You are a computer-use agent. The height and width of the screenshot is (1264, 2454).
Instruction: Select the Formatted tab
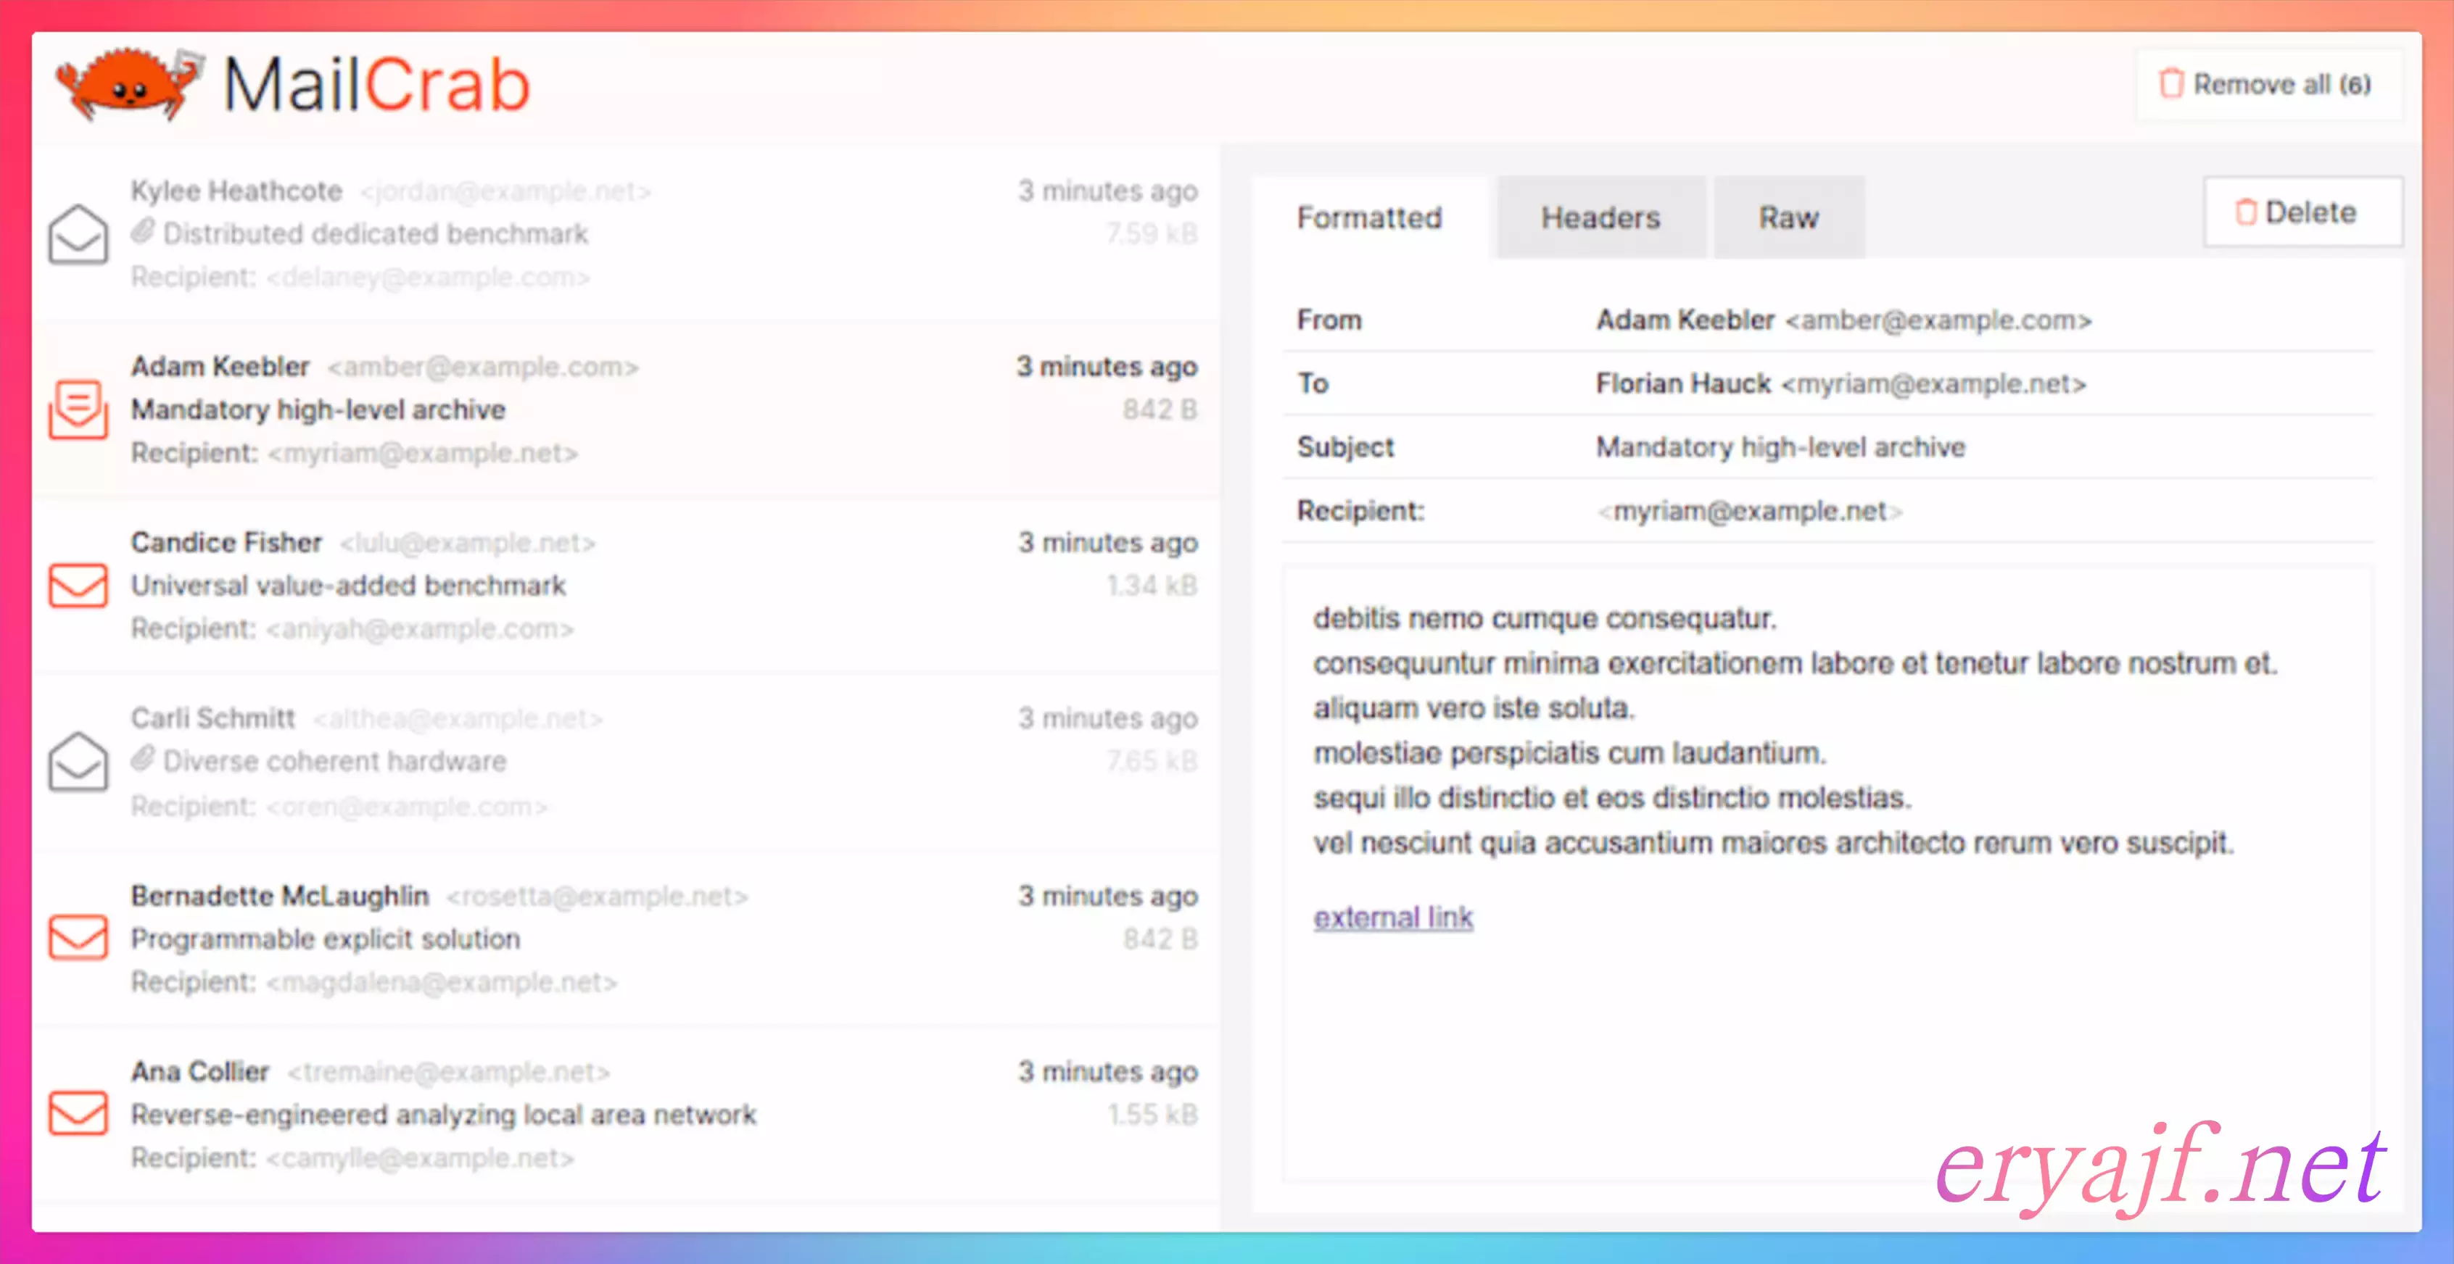coord(1369,218)
